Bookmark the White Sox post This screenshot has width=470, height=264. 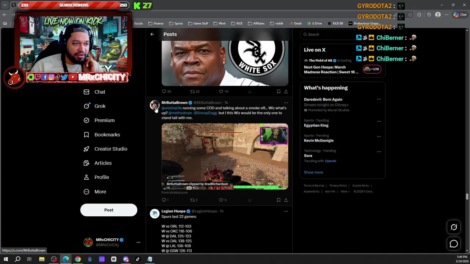click(x=278, y=91)
